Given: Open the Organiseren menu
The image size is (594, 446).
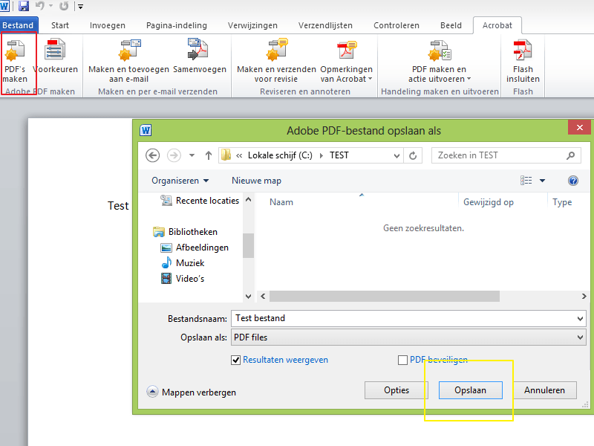Looking at the screenshot, I should point(180,181).
